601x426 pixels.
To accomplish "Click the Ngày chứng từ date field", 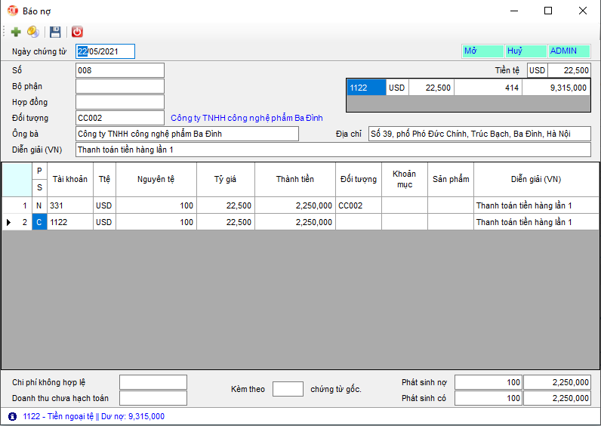I will click(x=105, y=51).
